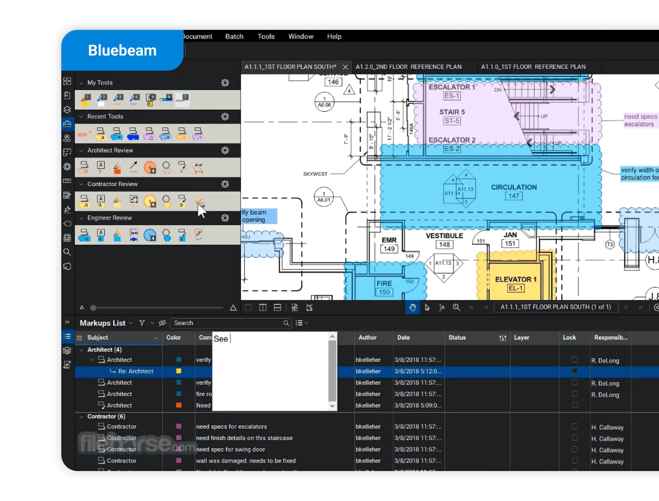Viewport: 659px width, 501px height.
Task: Close the A1.1.1_1ST FLOOR PLAN SOUTH tab
Action: click(x=345, y=67)
